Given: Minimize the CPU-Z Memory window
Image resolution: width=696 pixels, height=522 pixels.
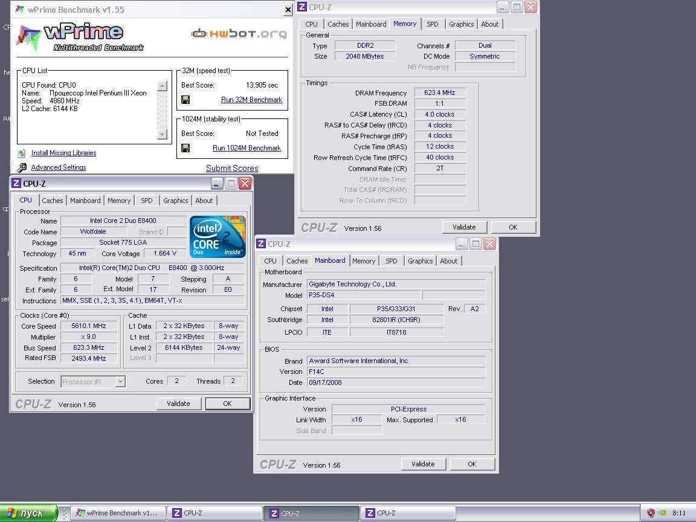Looking at the screenshot, I should click(x=503, y=7).
